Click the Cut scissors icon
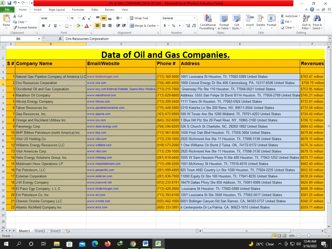 (x=15, y=16)
